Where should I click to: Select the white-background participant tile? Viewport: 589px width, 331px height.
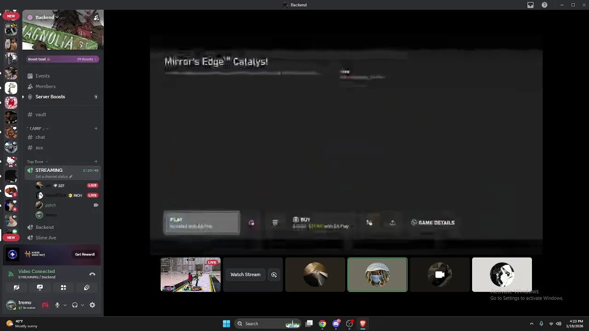coord(502,274)
